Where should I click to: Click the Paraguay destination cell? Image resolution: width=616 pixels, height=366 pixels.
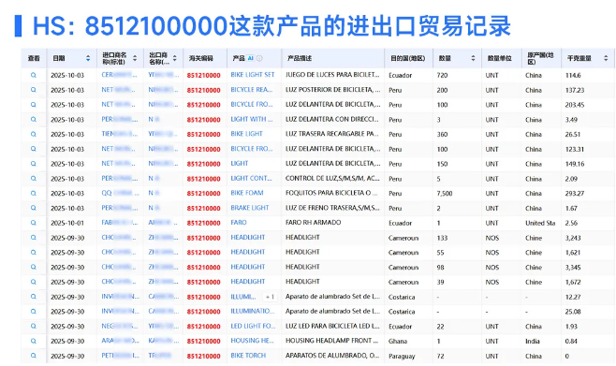(x=402, y=357)
